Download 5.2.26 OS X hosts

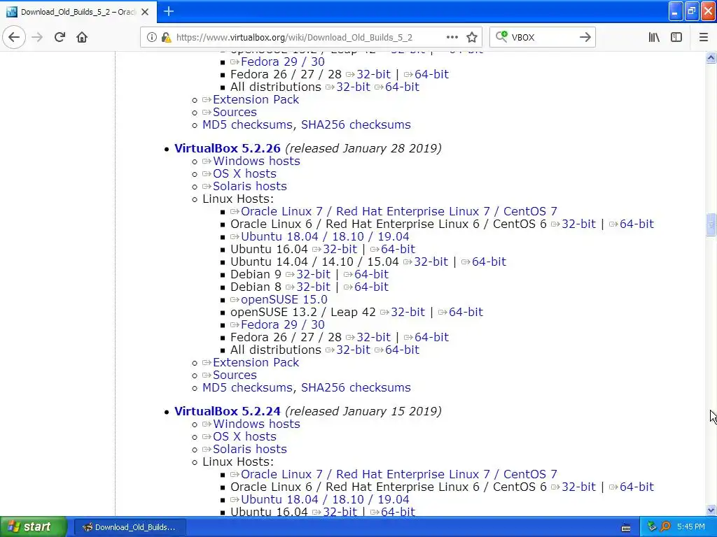coord(244,174)
